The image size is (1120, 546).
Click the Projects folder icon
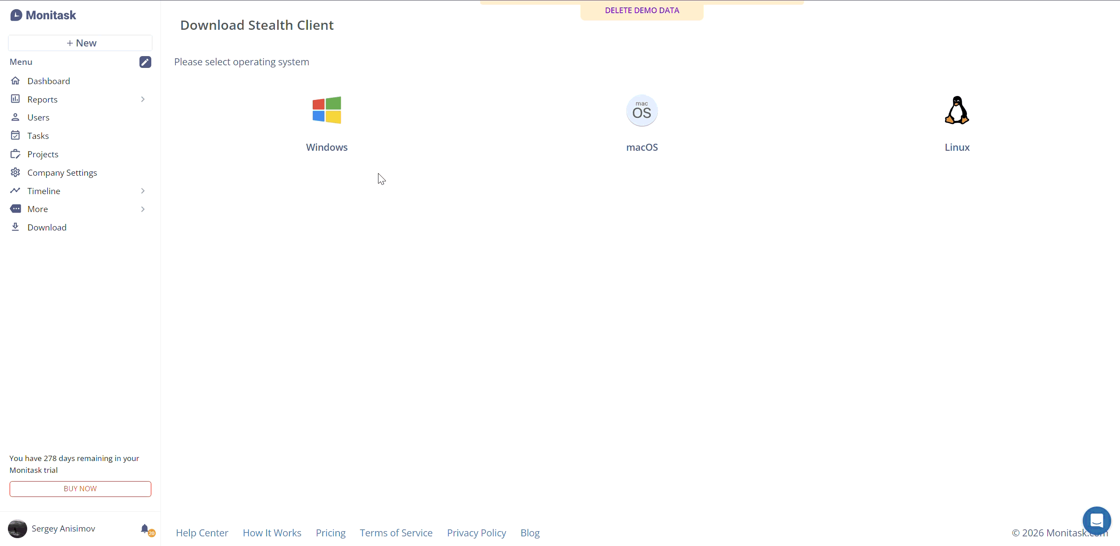click(x=15, y=154)
